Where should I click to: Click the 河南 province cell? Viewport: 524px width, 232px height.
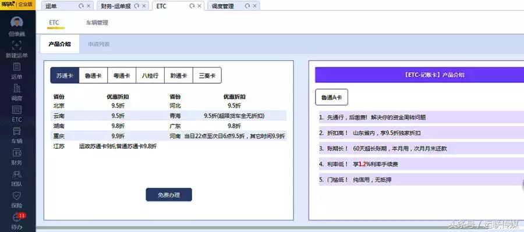click(x=175, y=136)
